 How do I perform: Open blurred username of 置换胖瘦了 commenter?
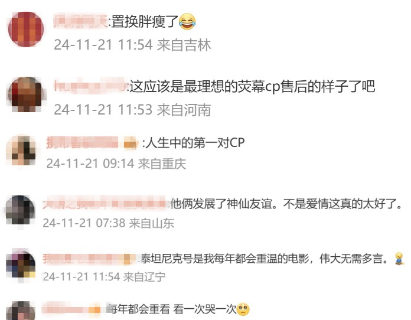(x=80, y=21)
